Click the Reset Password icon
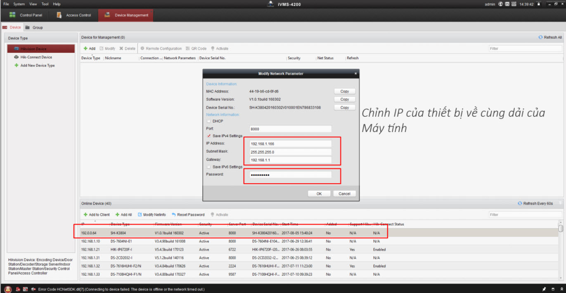 click(x=174, y=215)
